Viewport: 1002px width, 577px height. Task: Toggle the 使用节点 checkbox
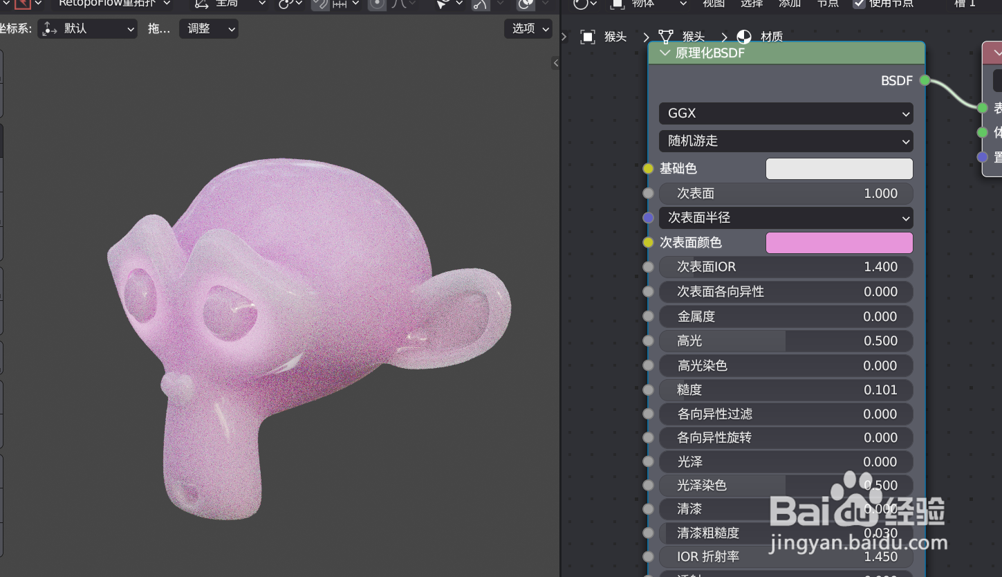pos(859,3)
